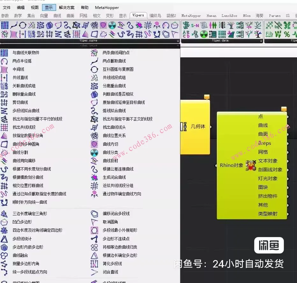
Task: Choose the 曲线分类 component in list
Action: click(110, 152)
